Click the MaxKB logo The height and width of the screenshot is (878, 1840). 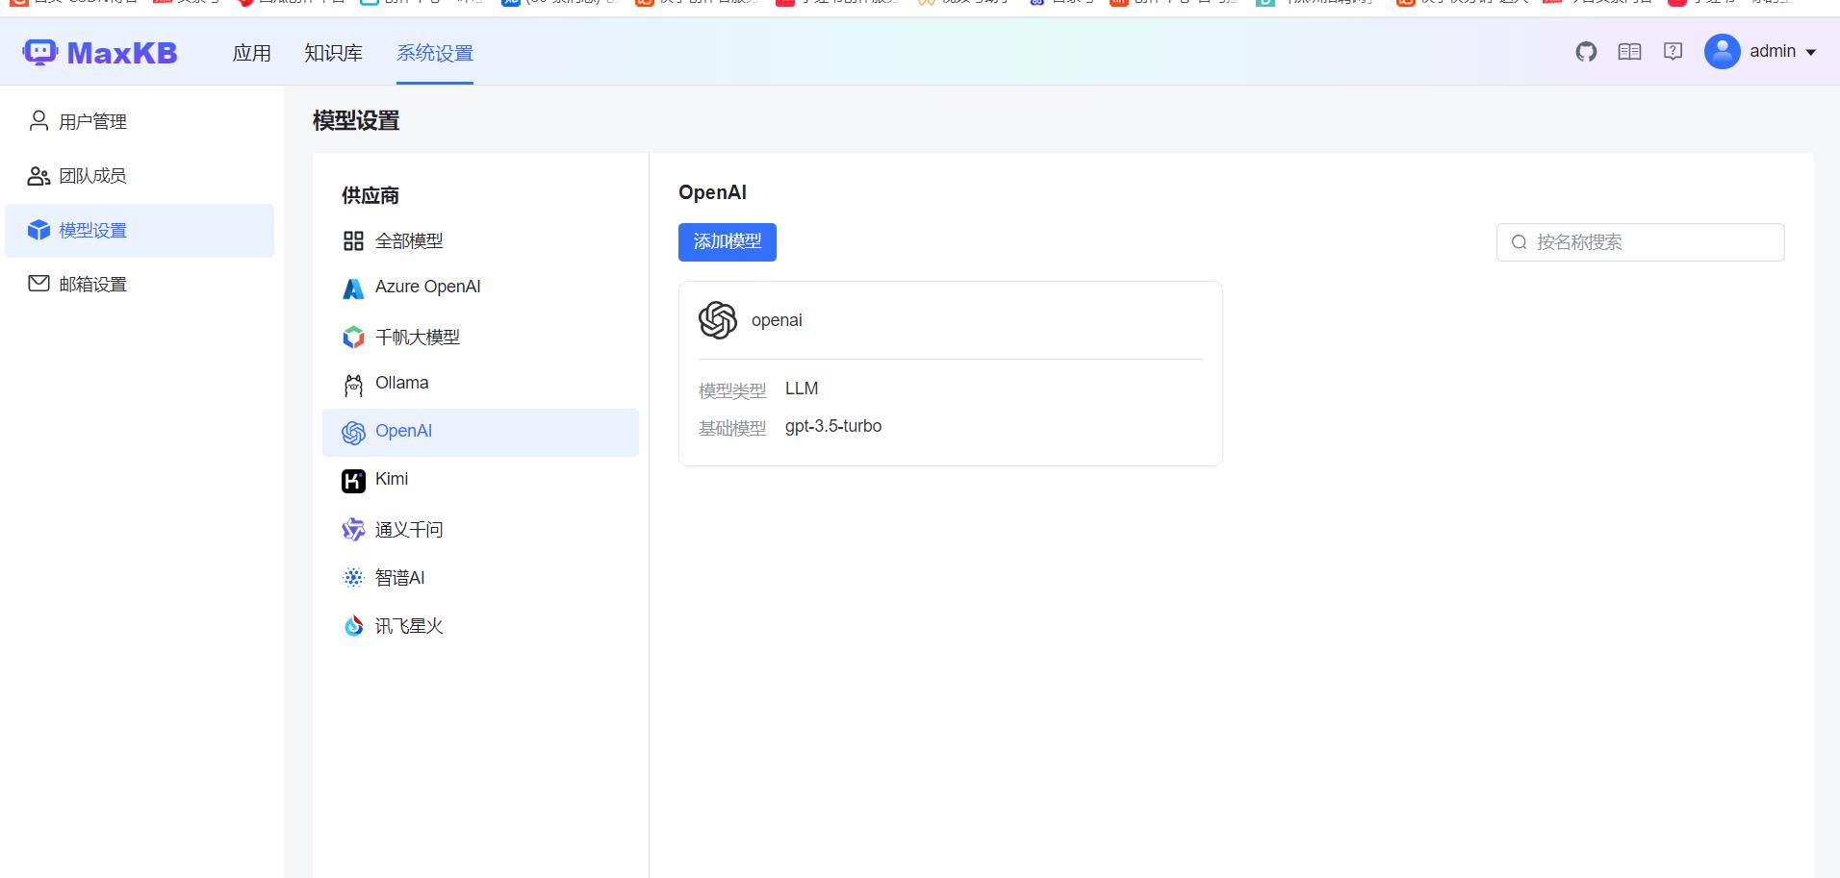point(100,52)
